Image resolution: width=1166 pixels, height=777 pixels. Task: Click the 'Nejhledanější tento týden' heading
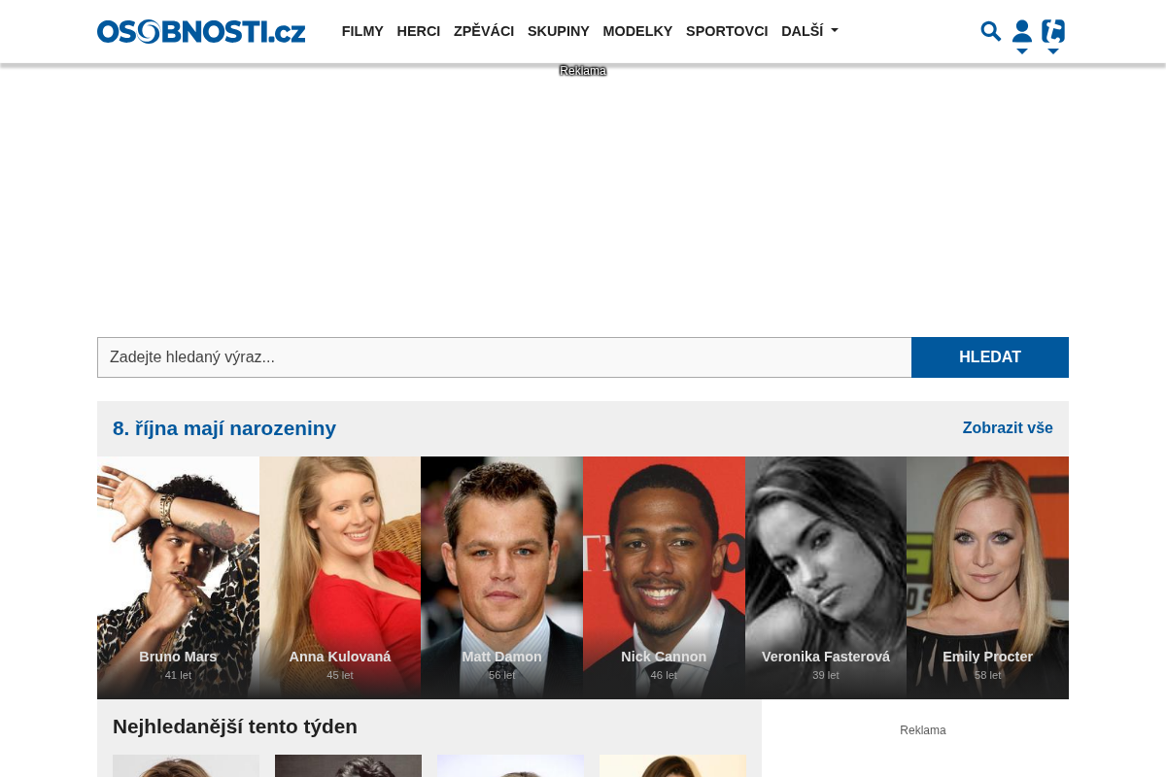(235, 726)
